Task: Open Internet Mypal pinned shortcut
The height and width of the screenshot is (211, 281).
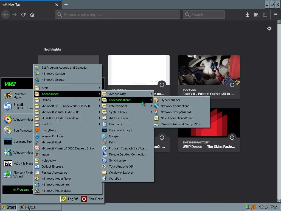Action: 18,95
